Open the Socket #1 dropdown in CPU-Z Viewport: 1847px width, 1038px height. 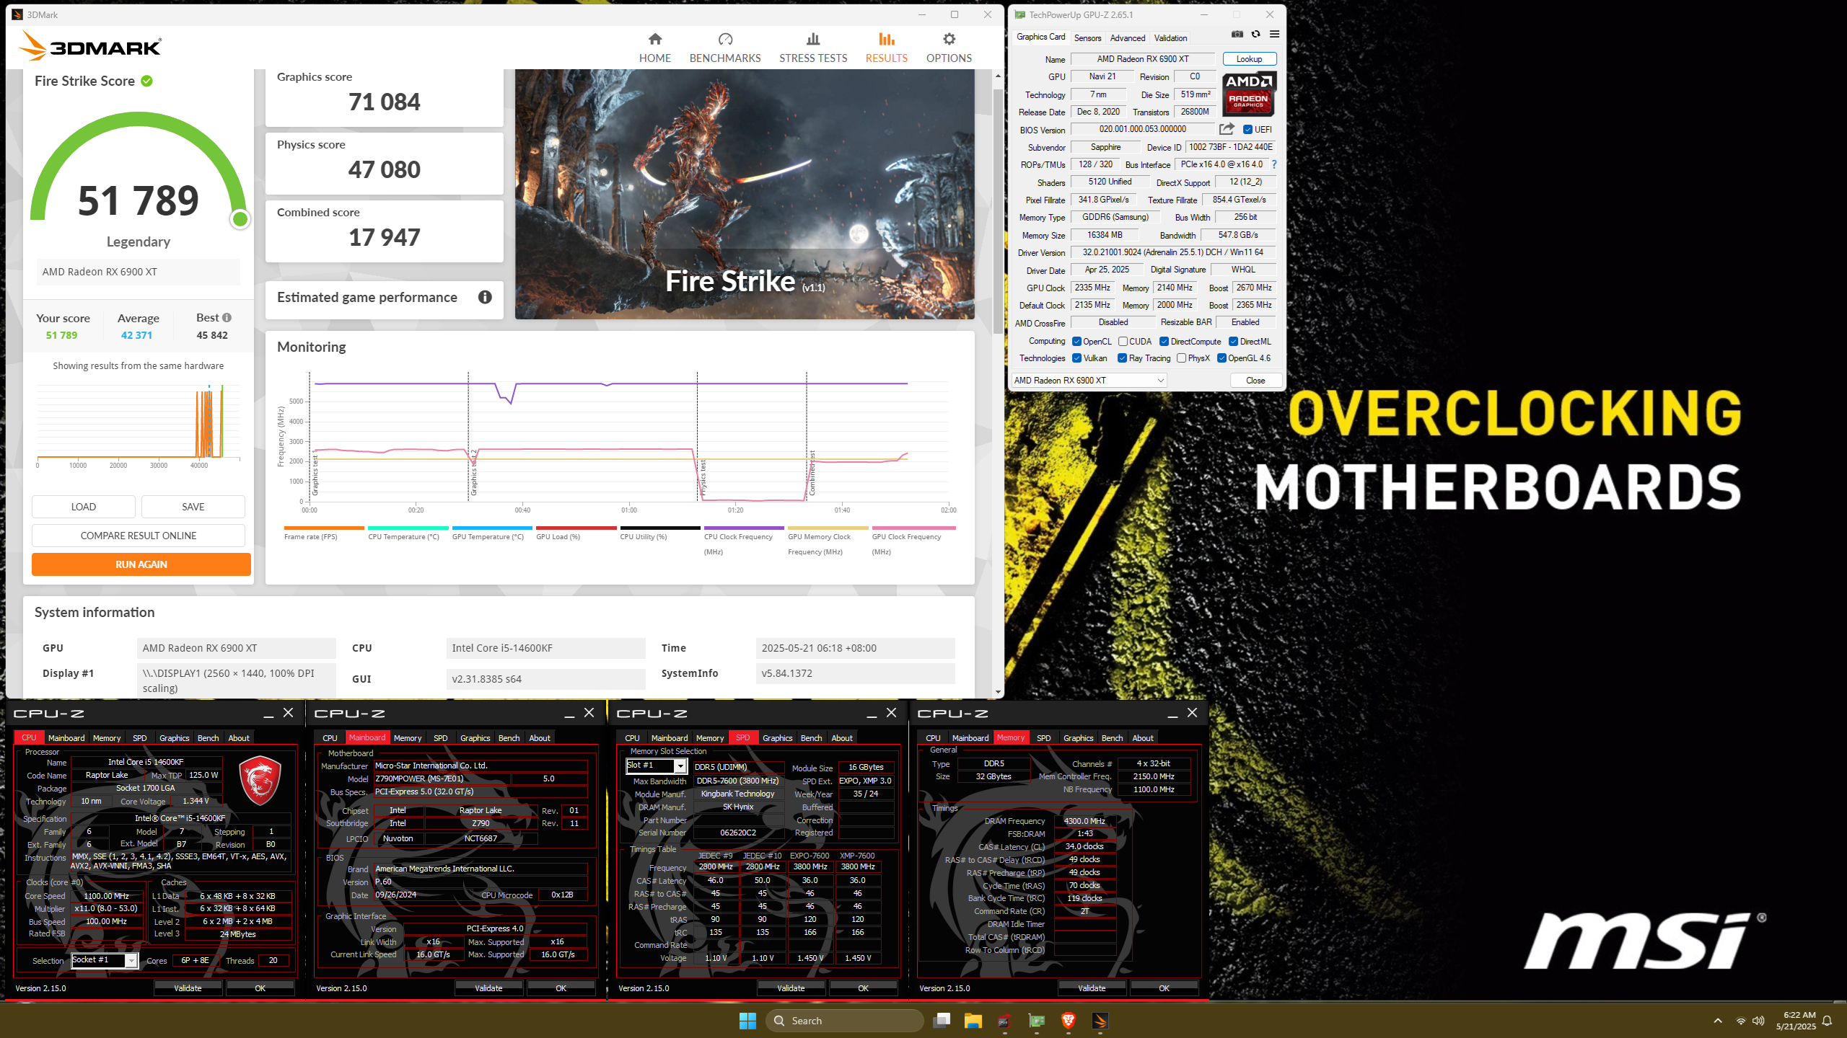(x=104, y=960)
